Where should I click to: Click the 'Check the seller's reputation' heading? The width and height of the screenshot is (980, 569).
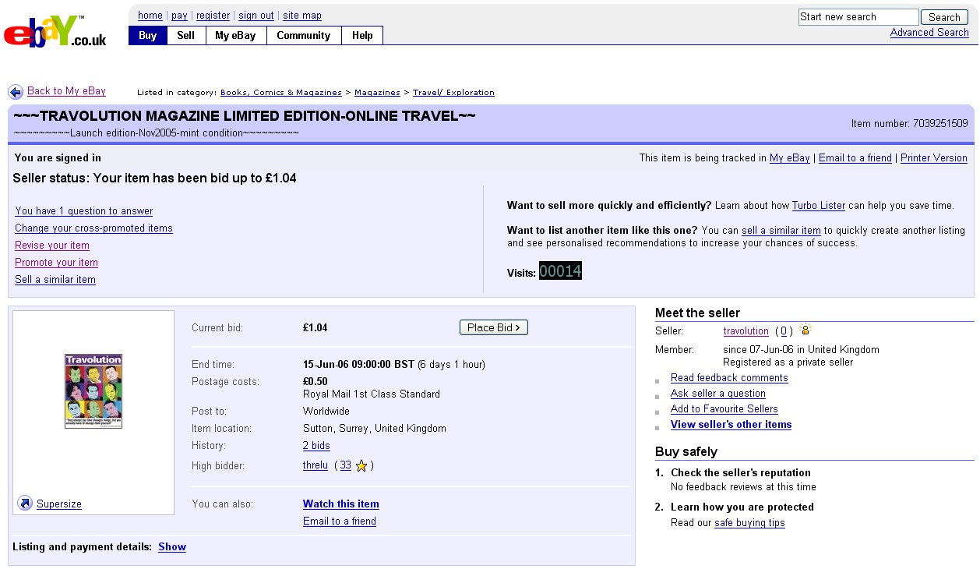click(x=741, y=473)
